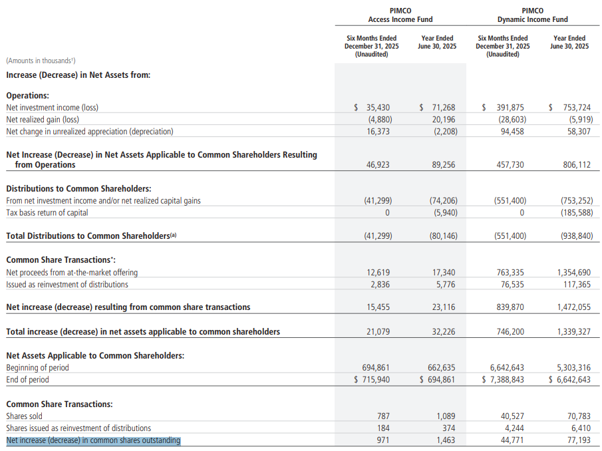Click the 'End of period' row label
Screen dimensions: 602x451
[27, 380]
